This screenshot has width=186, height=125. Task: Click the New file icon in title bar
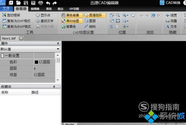click(11, 3)
